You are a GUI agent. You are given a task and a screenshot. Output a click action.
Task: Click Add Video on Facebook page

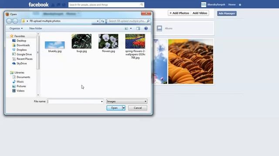[x=200, y=13]
